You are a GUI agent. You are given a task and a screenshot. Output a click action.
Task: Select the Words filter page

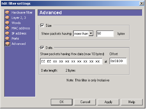click(16, 23)
